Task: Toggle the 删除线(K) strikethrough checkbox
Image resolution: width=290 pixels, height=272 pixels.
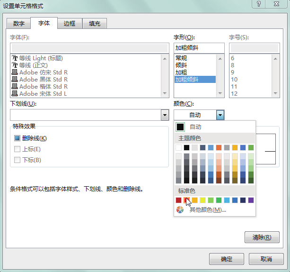Action: pos(17,138)
